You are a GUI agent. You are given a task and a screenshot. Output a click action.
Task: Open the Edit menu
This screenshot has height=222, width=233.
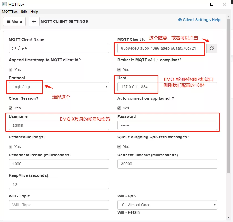24,11
